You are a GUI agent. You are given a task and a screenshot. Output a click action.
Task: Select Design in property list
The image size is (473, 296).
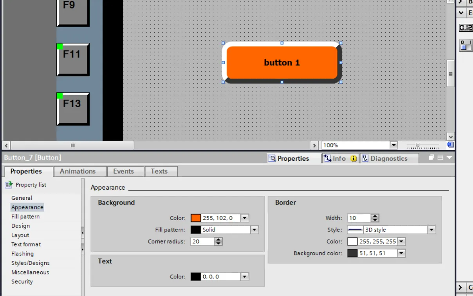20,226
